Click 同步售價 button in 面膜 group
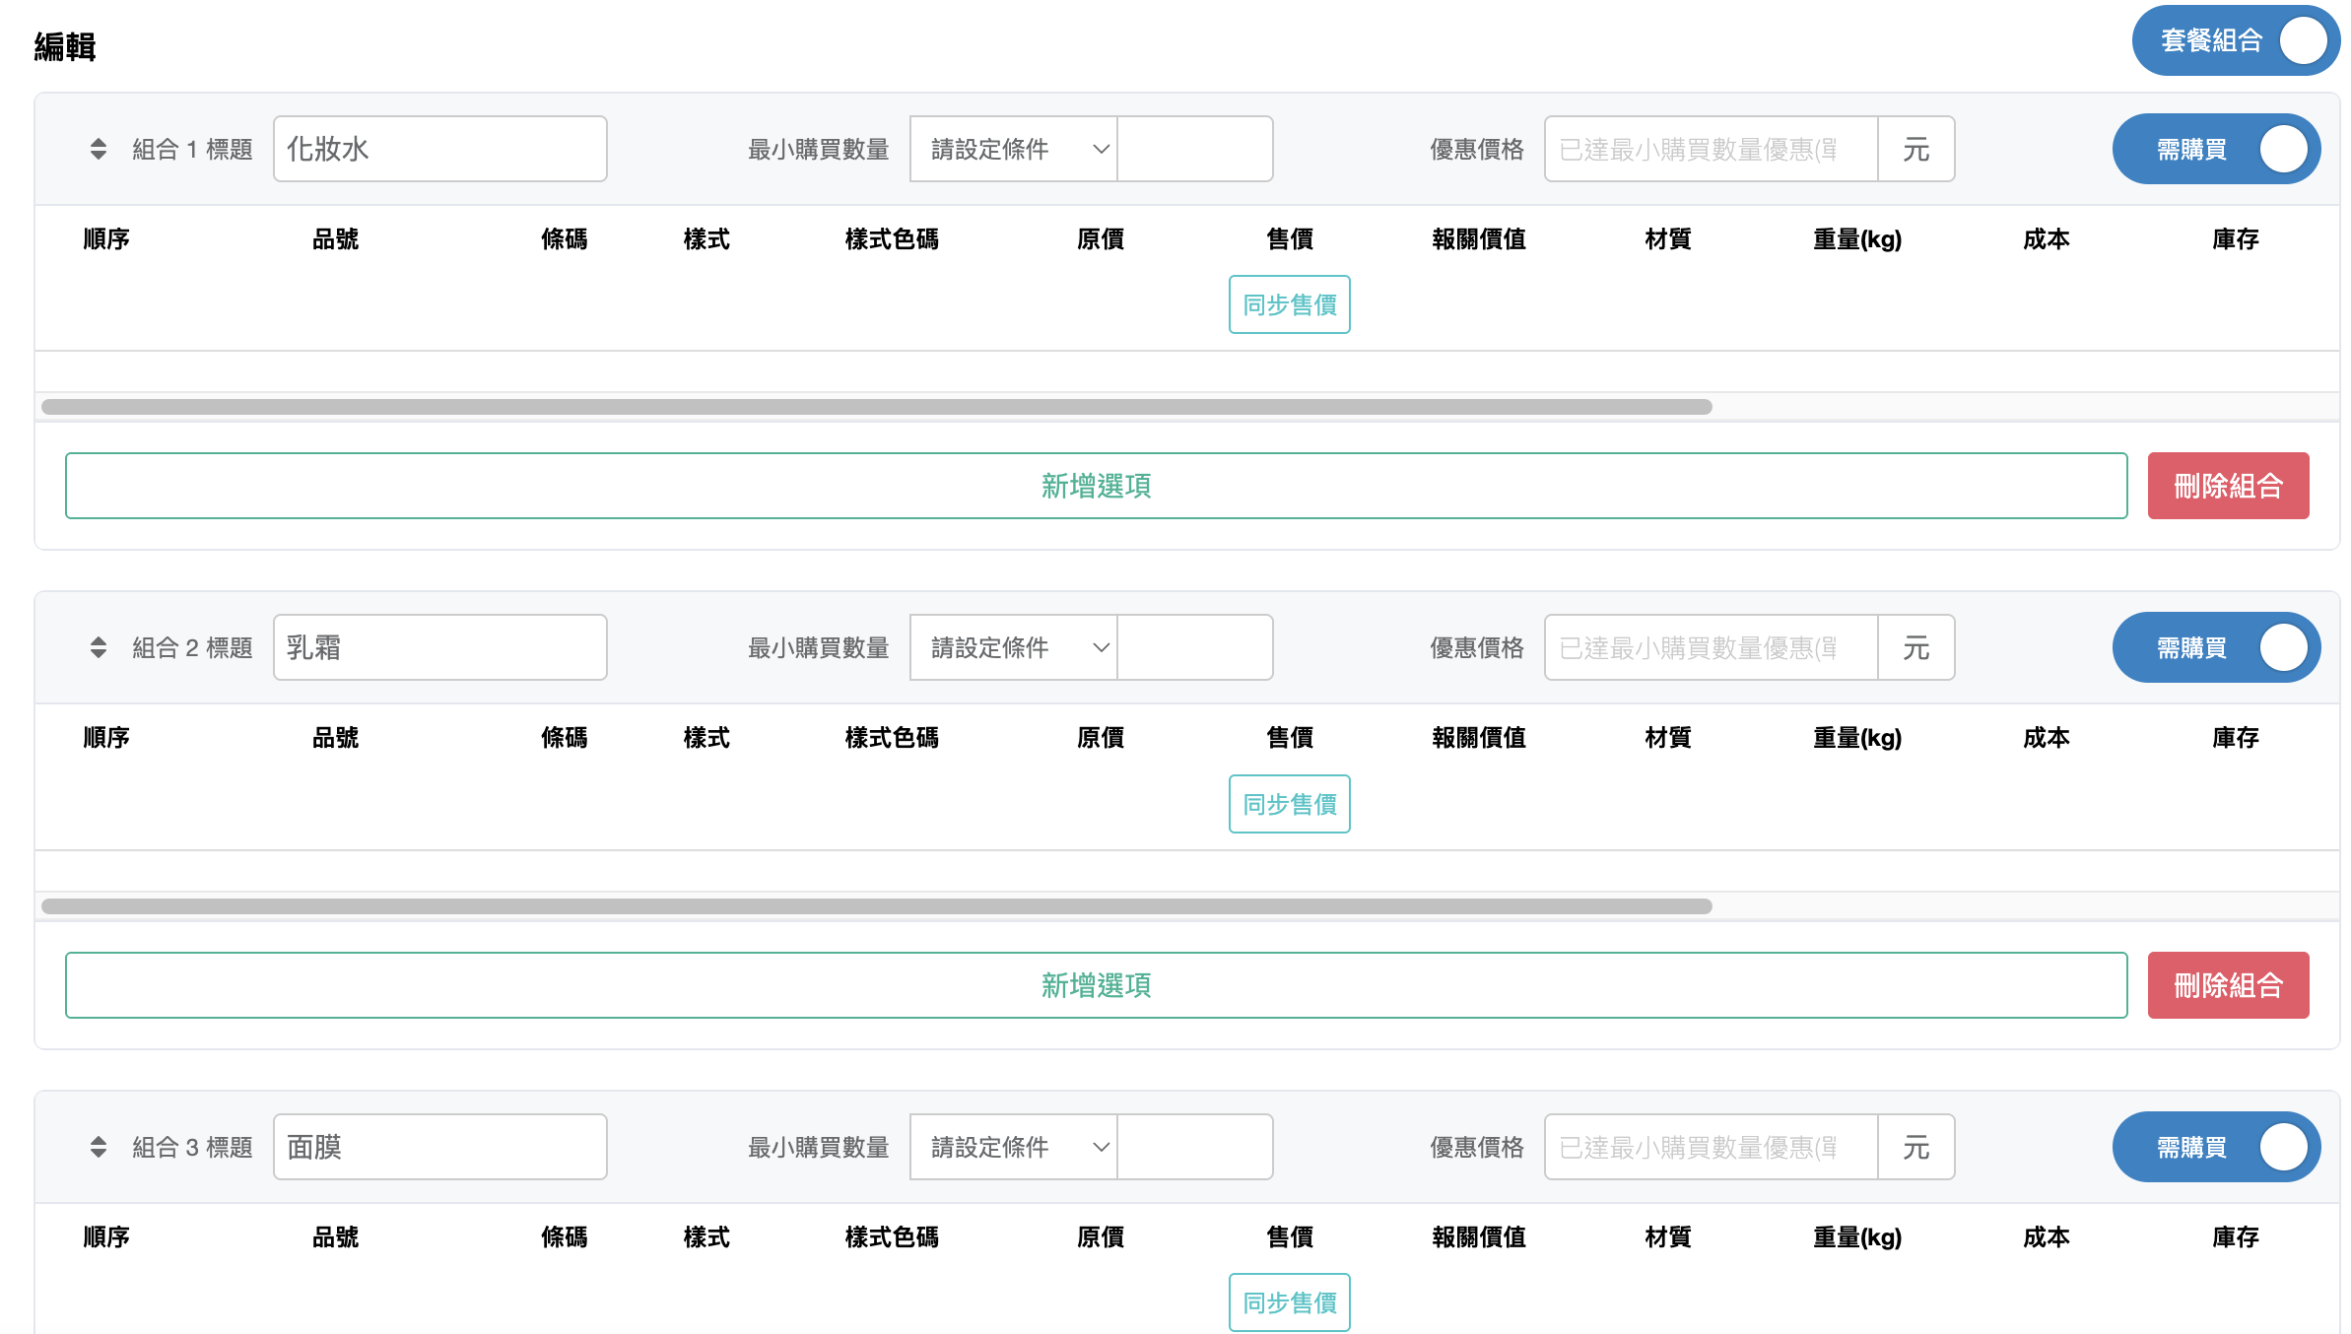Screen dimensions: 2351x1334 pyautogui.click(x=1289, y=1302)
